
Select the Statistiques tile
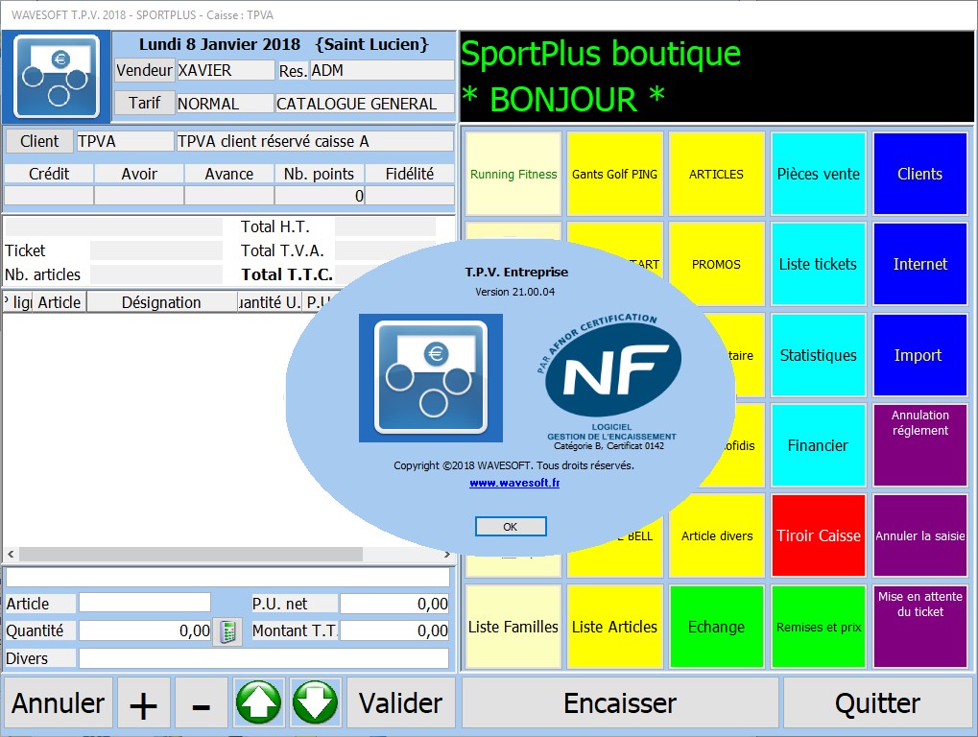pyautogui.click(x=819, y=355)
